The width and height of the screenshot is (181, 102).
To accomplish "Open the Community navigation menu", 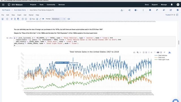I will pos(51,5).
